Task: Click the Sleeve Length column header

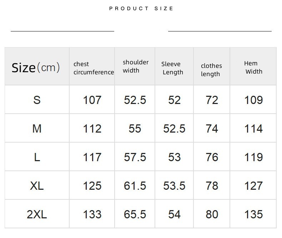Action: pyautogui.click(x=172, y=68)
